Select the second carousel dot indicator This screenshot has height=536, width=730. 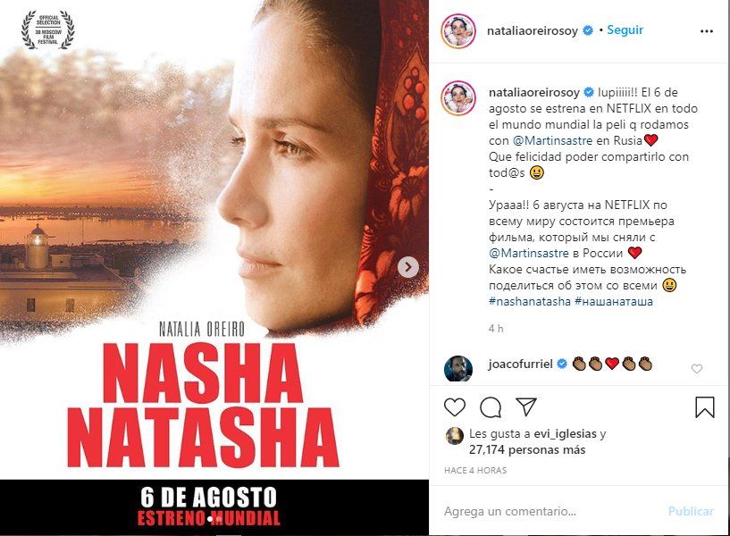tap(218, 518)
